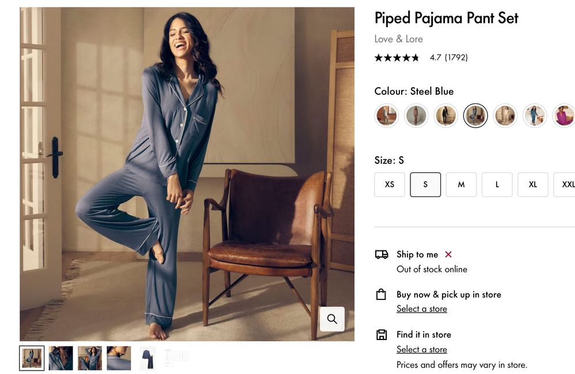Choose the magenta colour swatch
Viewport: 575px width, 374px height.
564,115
